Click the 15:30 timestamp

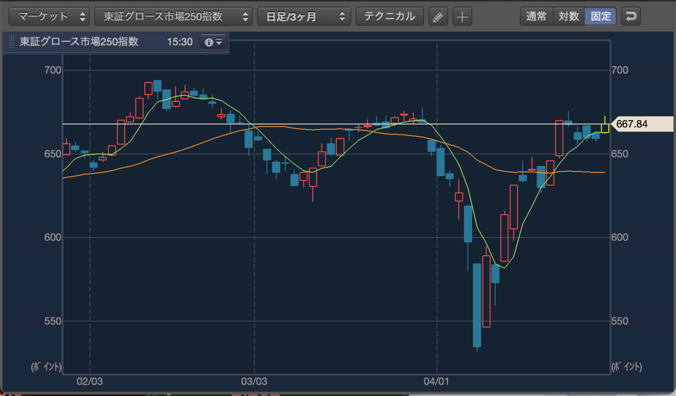tap(180, 42)
